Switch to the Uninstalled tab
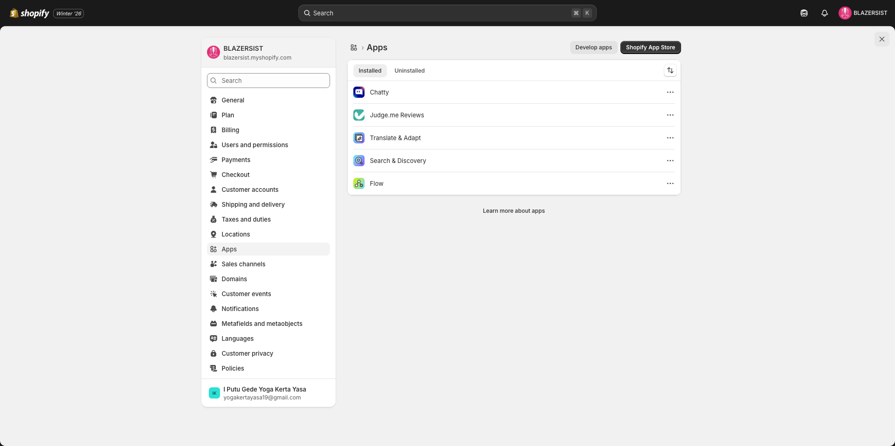Viewport: 895px width, 446px height. pyautogui.click(x=409, y=71)
